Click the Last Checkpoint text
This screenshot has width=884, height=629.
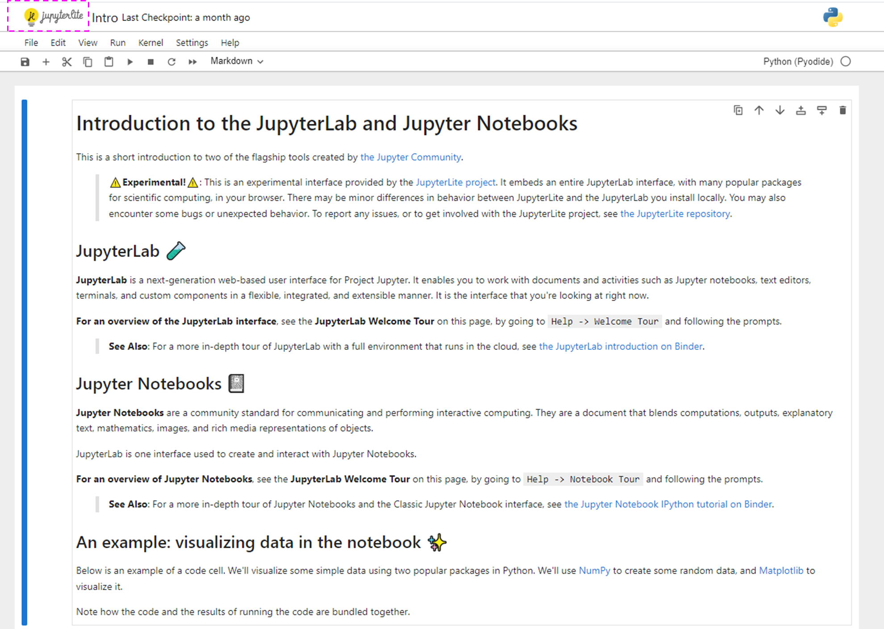coord(186,17)
